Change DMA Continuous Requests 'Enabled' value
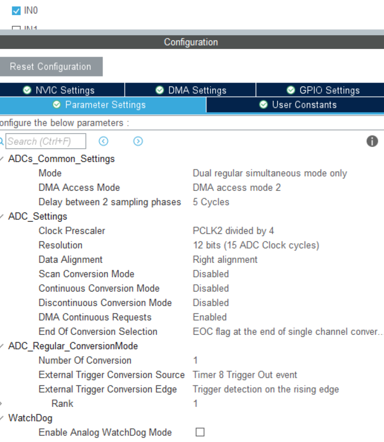Screen dimensions: 384x442 (210, 317)
